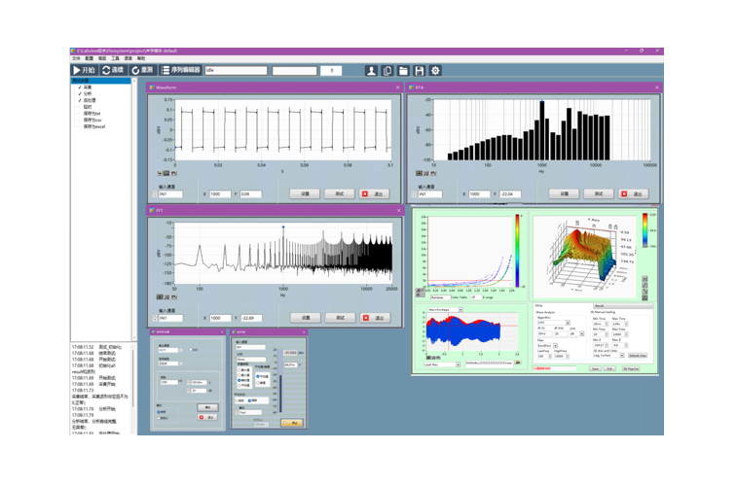
Task: Click the copy documents toolbar icon
Action: coord(387,71)
